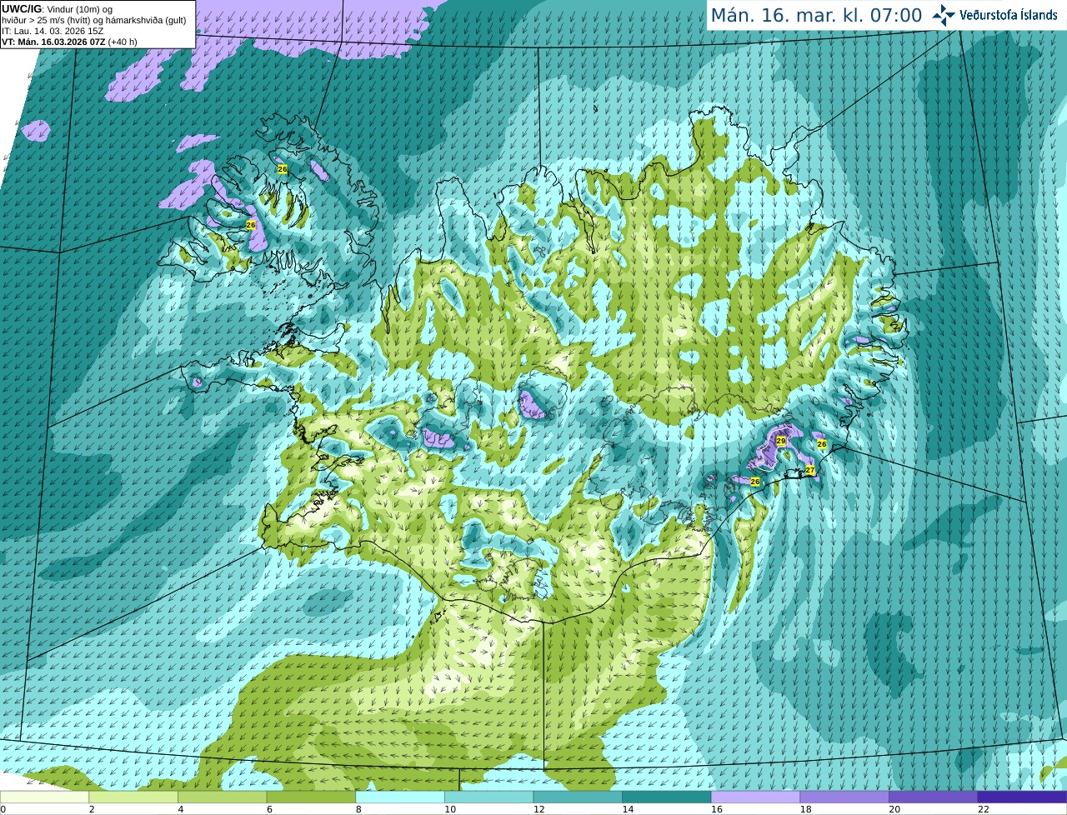
Task: Click the Veðurstofa Íslands name text
Action: [x=1009, y=14]
